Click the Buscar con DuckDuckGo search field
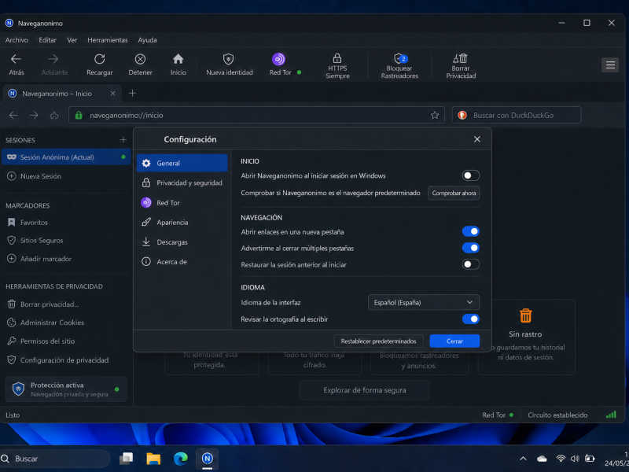This screenshot has width=629, height=472. coord(517,115)
